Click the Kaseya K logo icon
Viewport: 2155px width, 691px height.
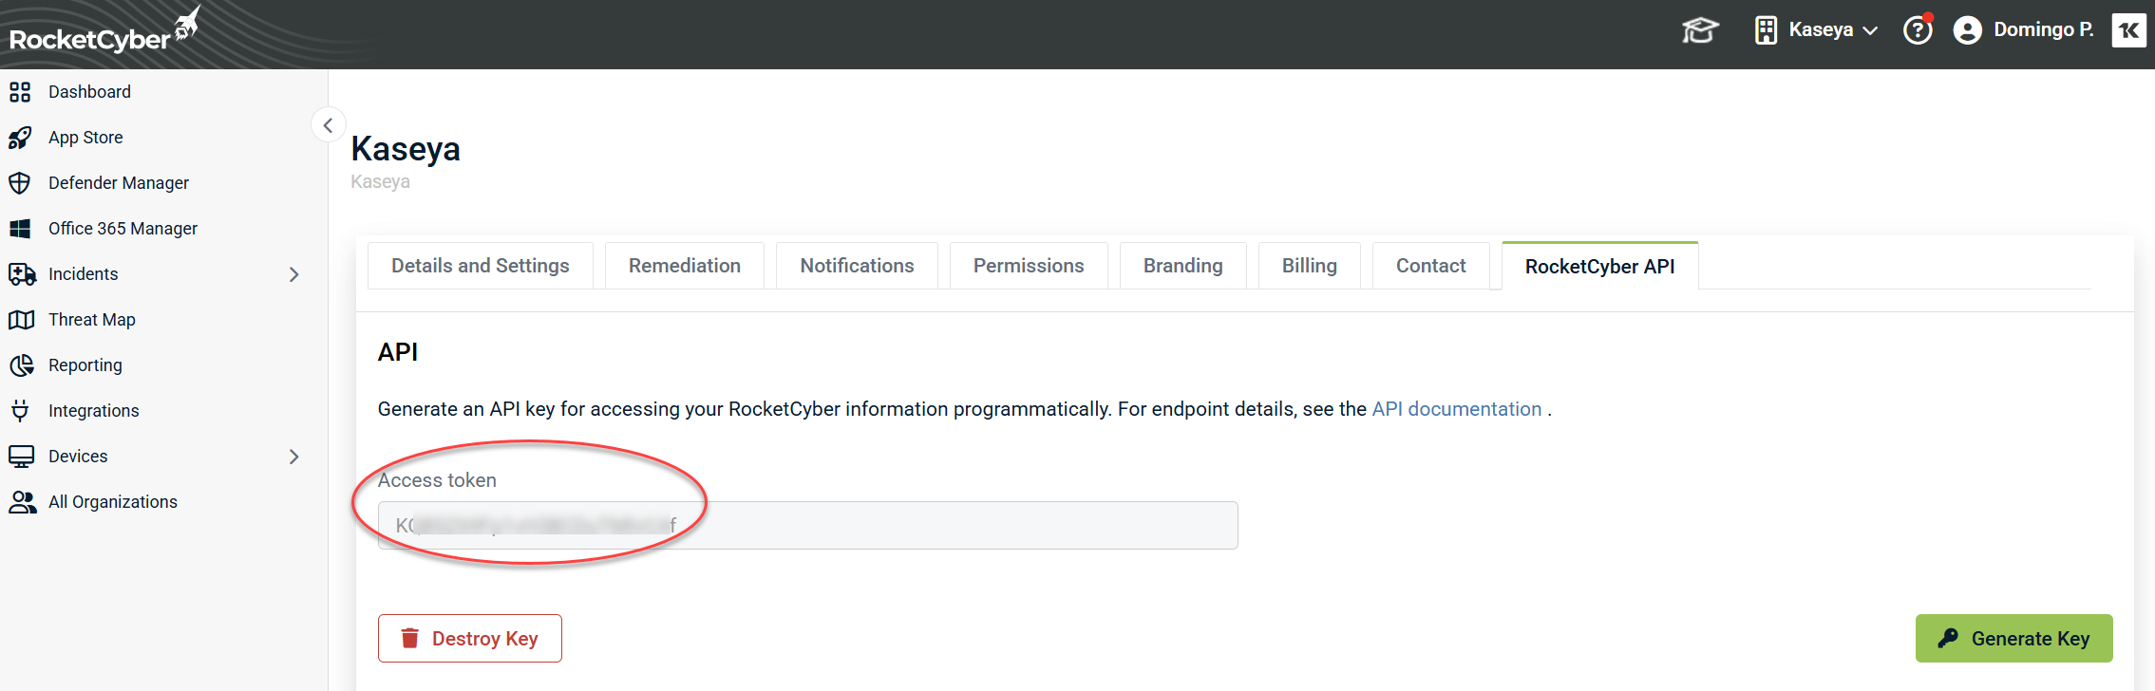point(2128,30)
